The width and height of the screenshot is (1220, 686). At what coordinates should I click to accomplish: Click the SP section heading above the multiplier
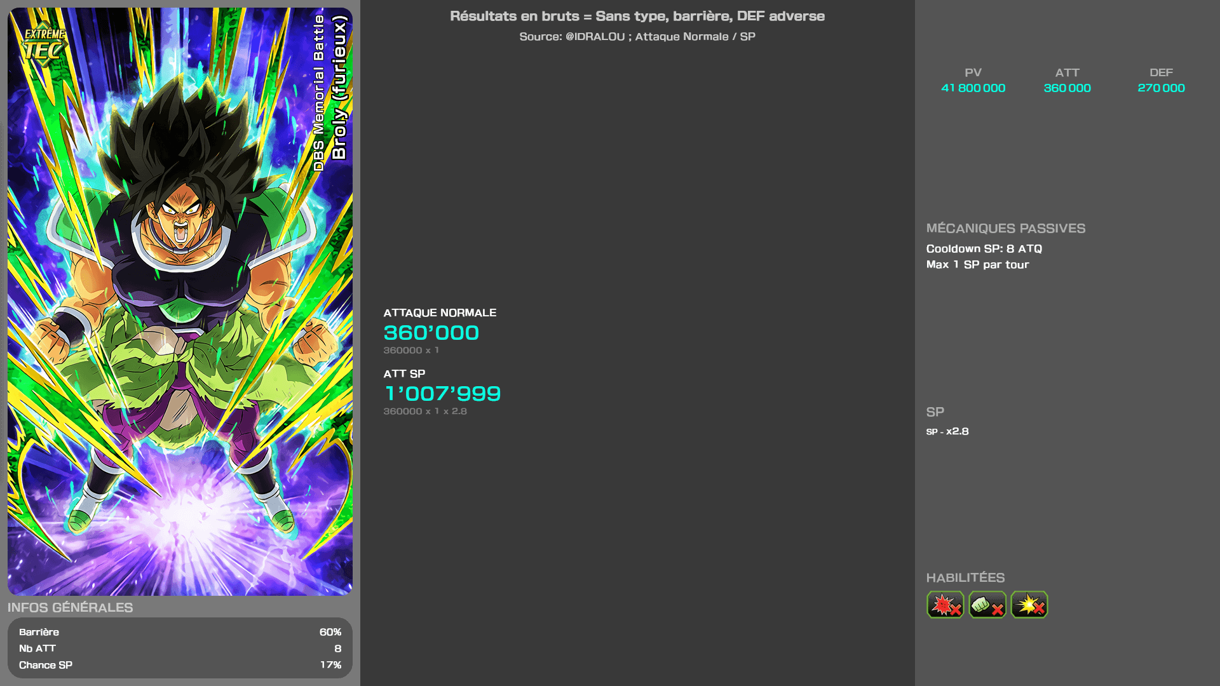(x=935, y=412)
